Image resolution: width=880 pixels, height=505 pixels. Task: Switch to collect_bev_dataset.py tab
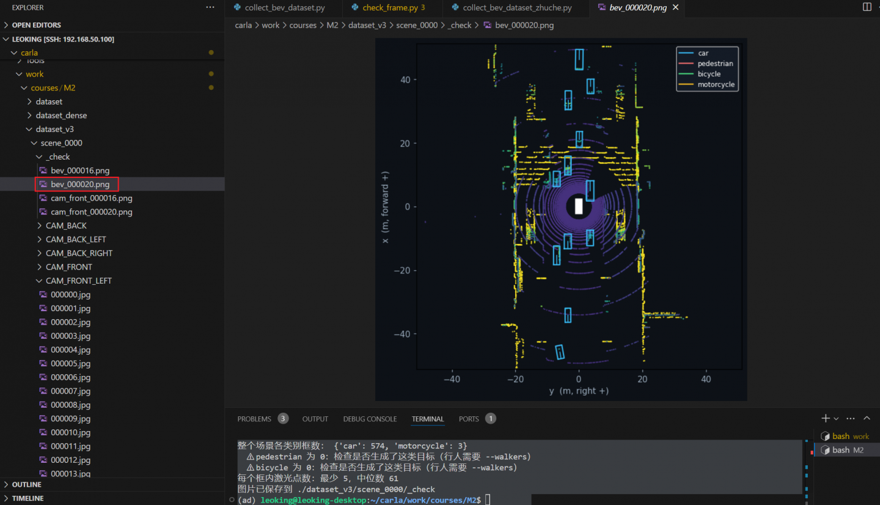tap(284, 8)
